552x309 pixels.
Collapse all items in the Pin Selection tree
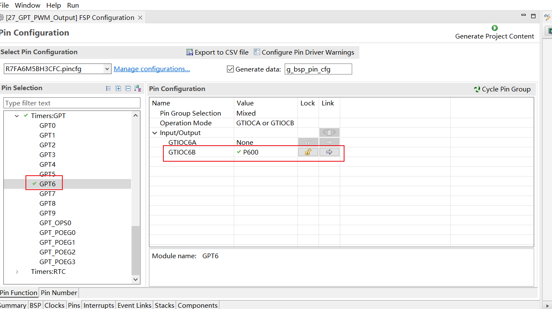pyautogui.click(x=128, y=88)
